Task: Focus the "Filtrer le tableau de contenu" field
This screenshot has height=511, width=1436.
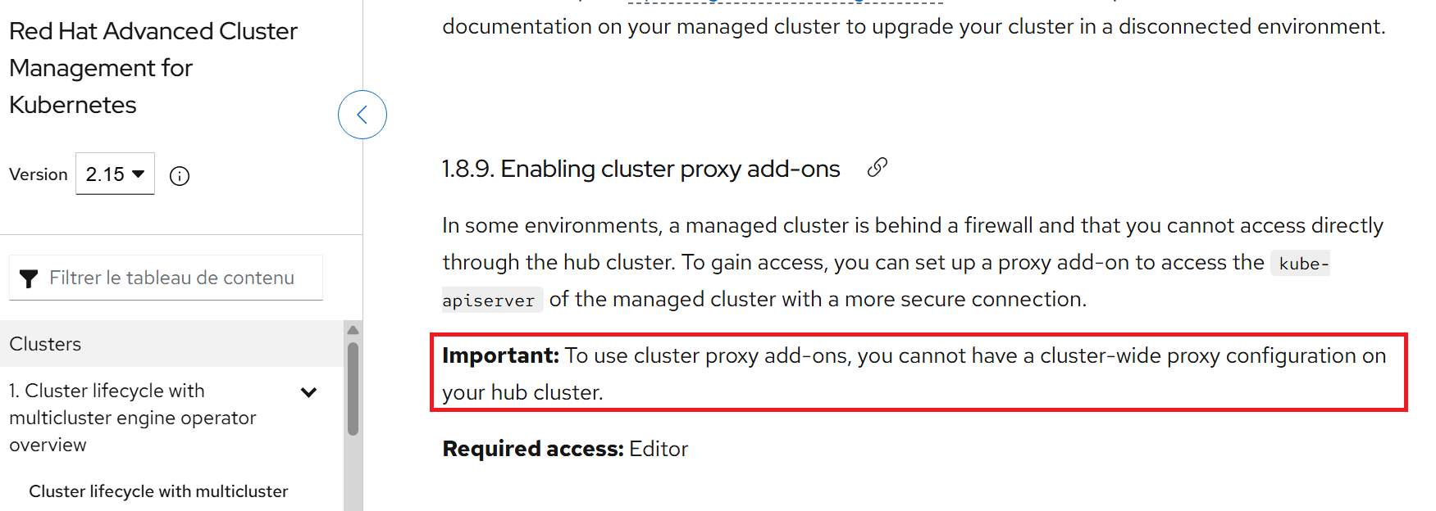Action: pos(171,278)
